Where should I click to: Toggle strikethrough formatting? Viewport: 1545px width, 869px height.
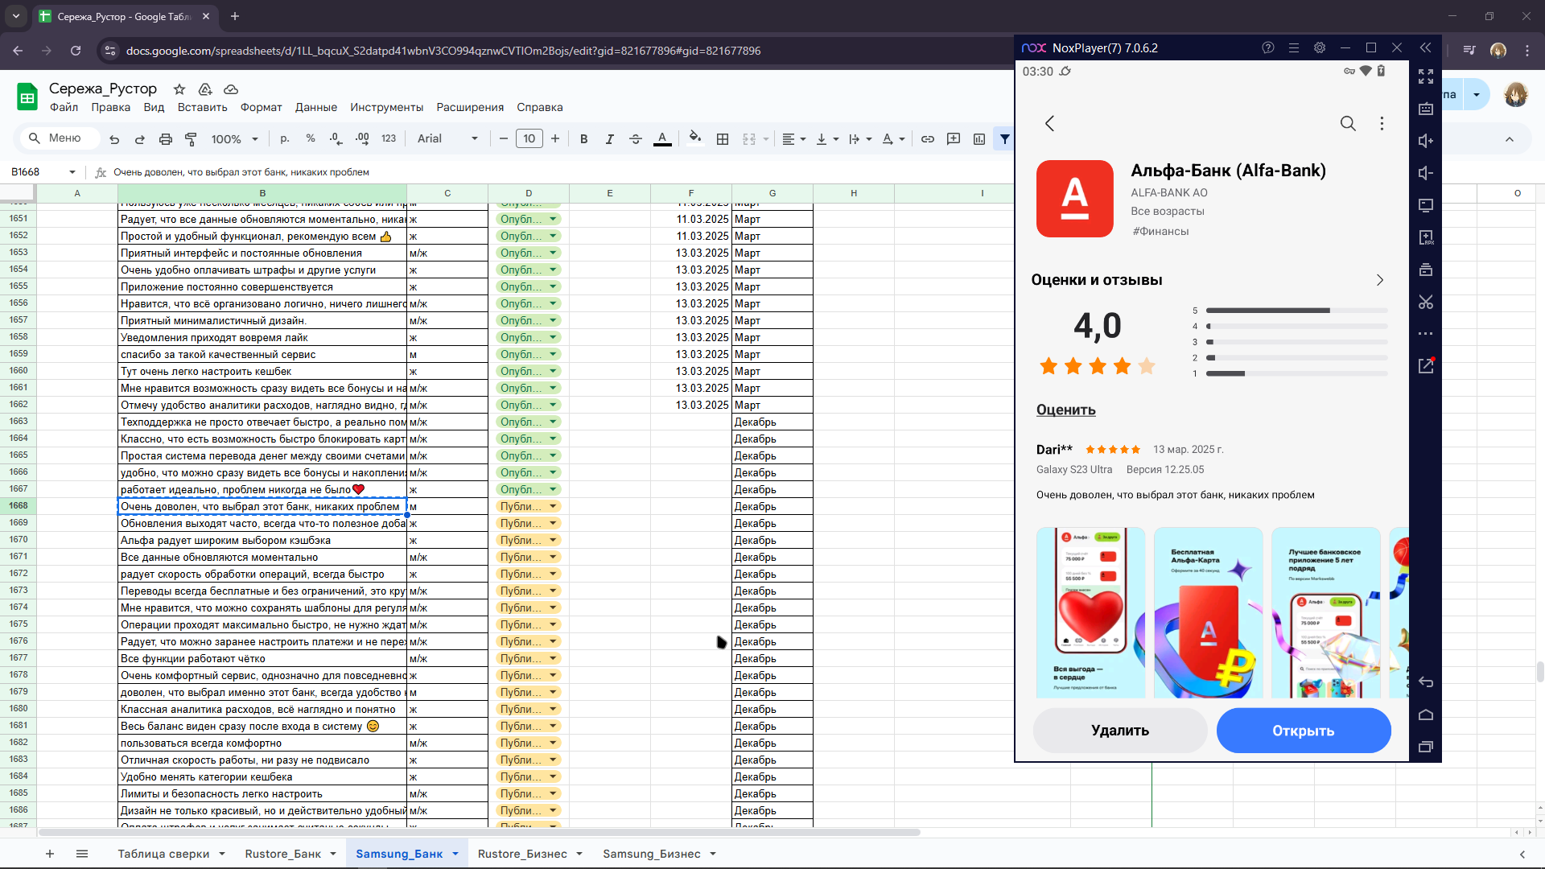pyautogui.click(x=636, y=138)
